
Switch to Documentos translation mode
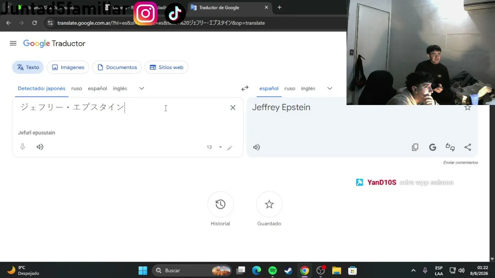(x=117, y=67)
